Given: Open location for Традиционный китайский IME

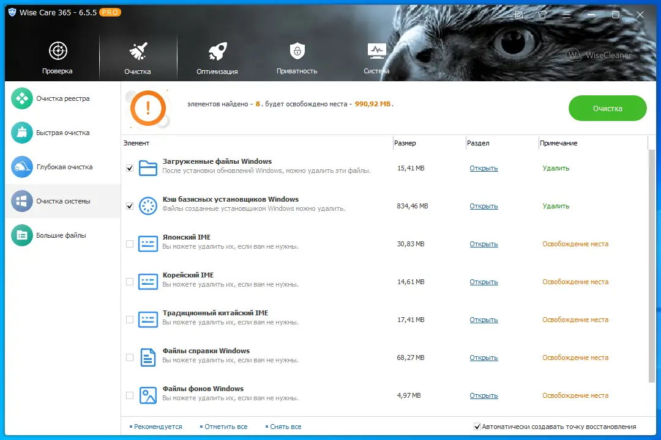Looking at the screenshot, I should tap(484, 320).
